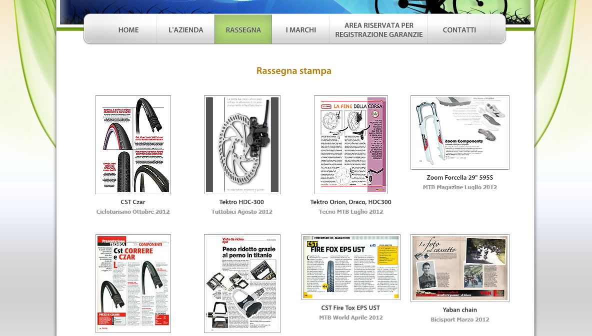Open Area Riservata per Registrazione Garanzie
592x336 pixels.
coord(378,30)
